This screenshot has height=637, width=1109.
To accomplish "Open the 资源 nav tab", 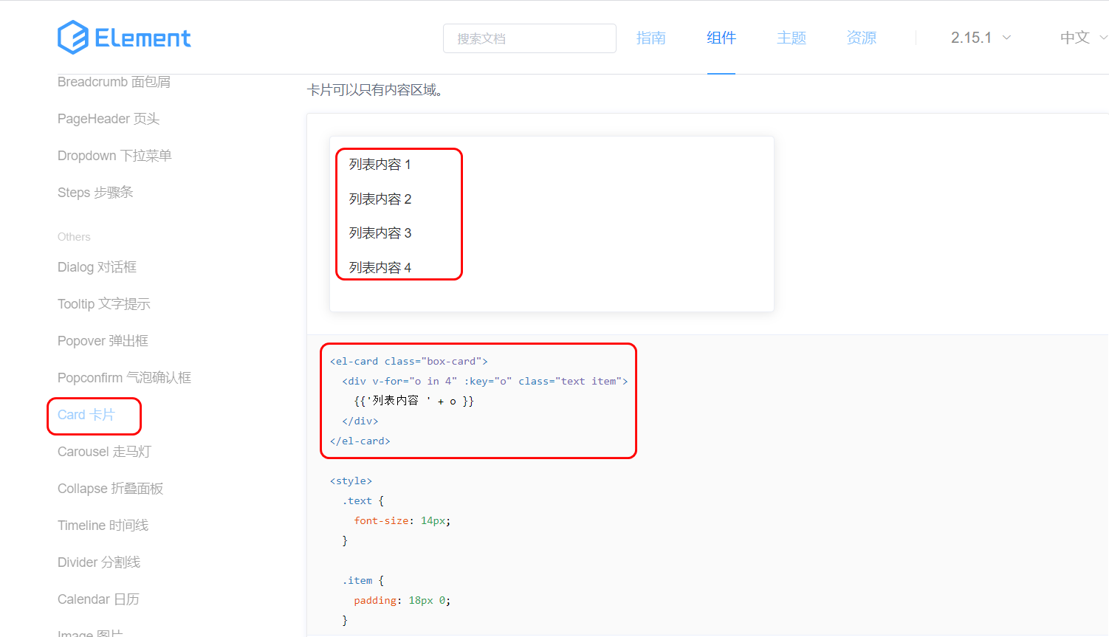I will (861, 38).
